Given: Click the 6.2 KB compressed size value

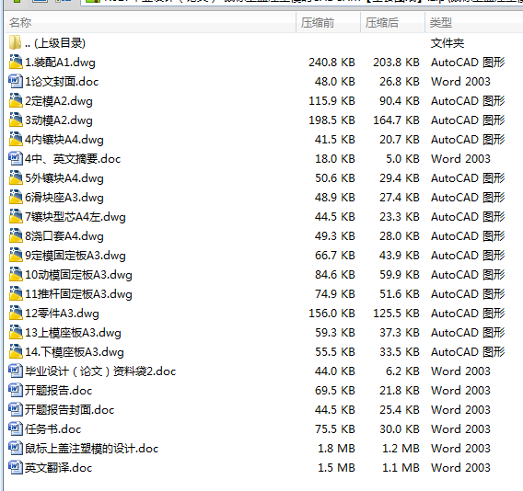Looking at the screenshot, I should coord(403,371).
